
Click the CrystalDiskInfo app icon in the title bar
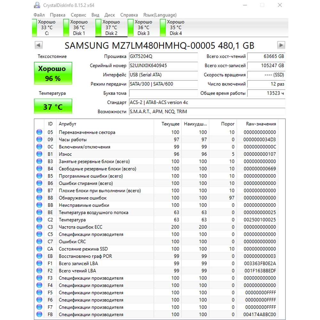[37, 5]
